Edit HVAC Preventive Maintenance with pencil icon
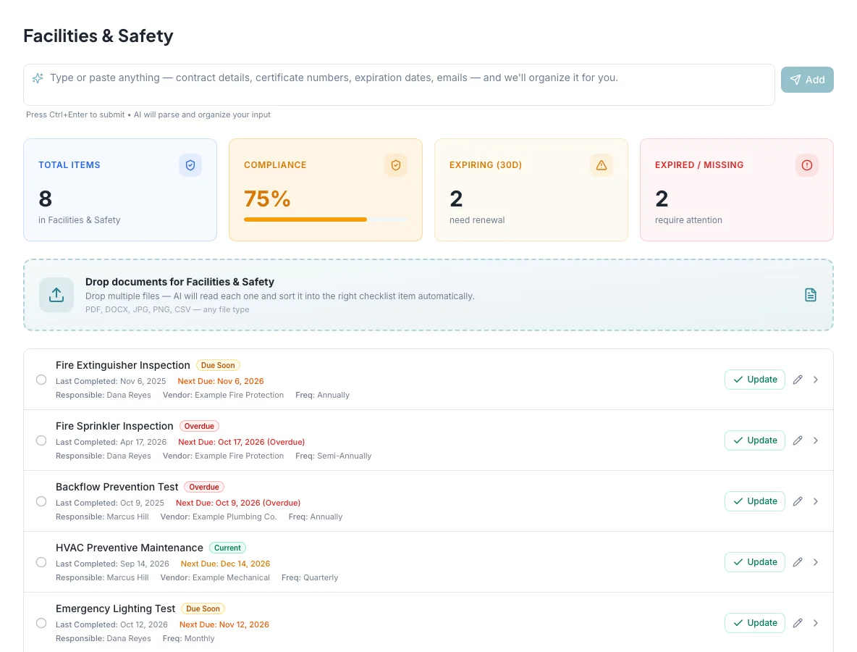Screen dimensions: 857x652 (x=798, y=562)
